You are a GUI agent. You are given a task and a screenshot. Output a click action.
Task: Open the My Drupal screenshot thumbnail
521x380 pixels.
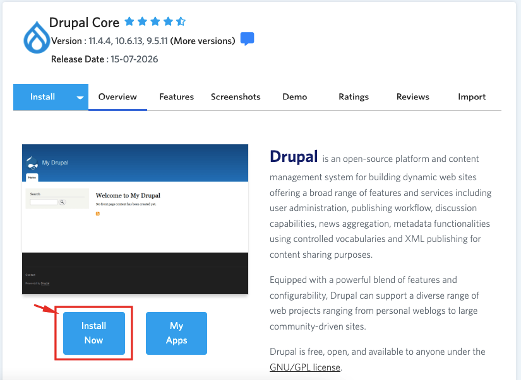point(135,219)
